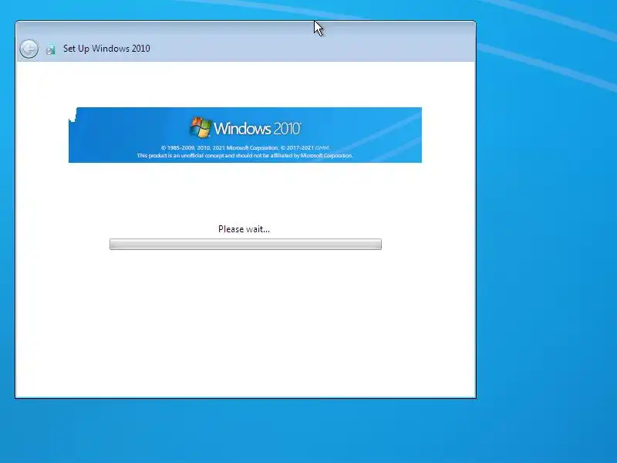Click the setup icon beside the title
The height and width of the screenshot is (463, 617).
point(50,49)
